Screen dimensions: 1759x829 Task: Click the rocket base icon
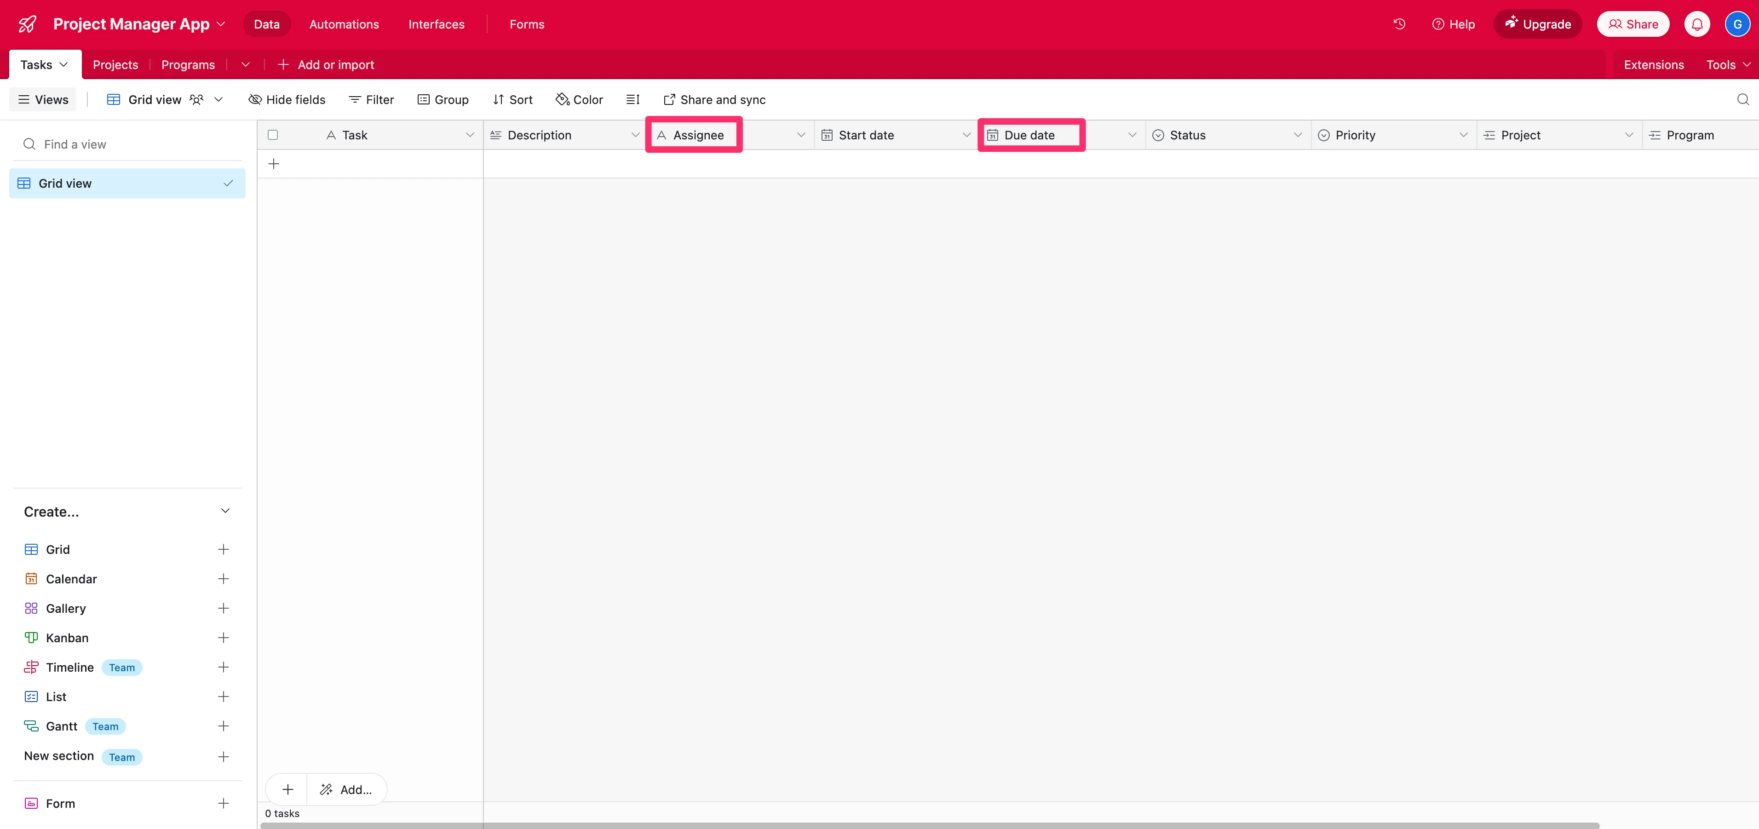click(x=27, y=24)
